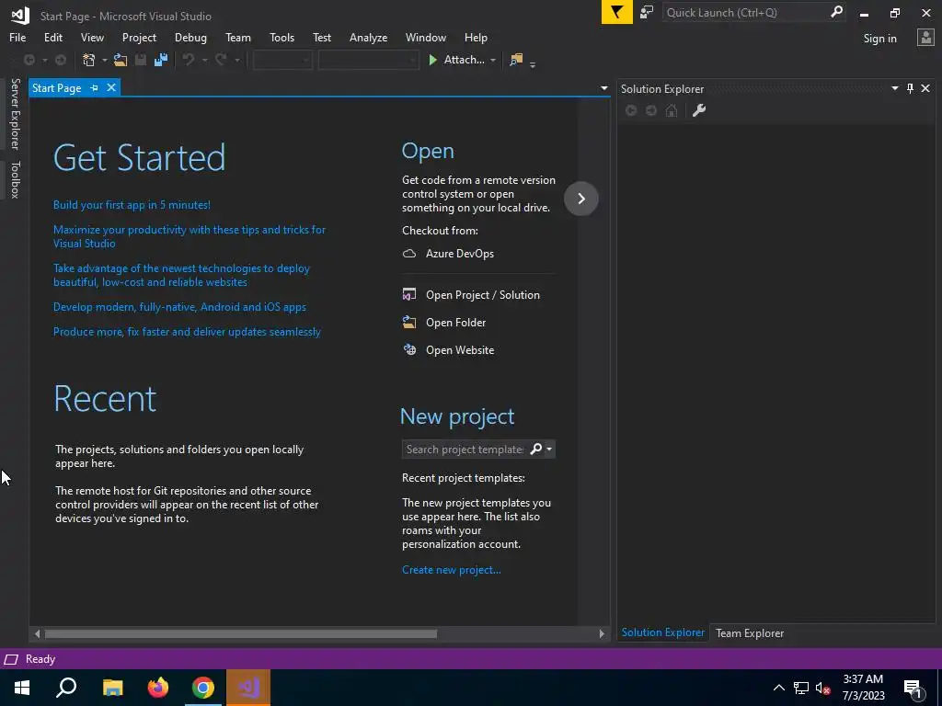Click the Start Page horizontal scrollbar thumb
This screenshot has height=706, width=942.
[x=240, y=633]
